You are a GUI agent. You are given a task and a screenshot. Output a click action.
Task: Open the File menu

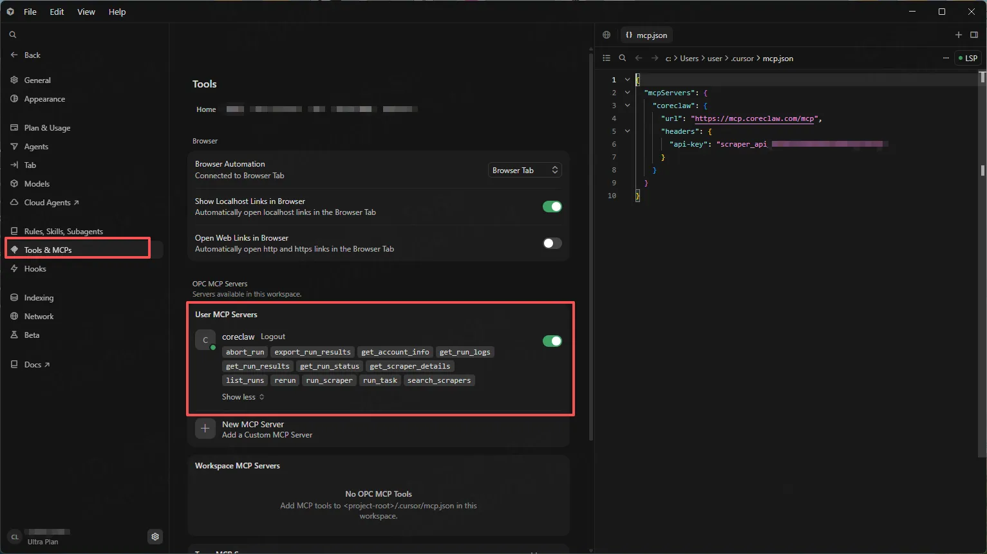(x=30, y=12)
